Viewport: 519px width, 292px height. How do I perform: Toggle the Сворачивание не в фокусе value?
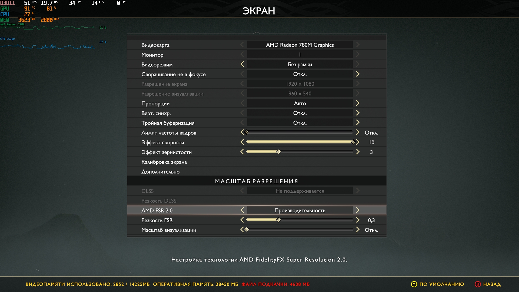pyautogui.click(x=300, y=74)
